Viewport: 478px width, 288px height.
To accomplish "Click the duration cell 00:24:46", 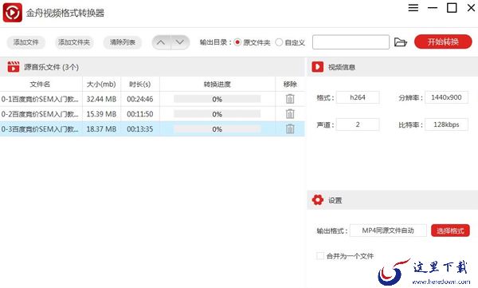I will (x=140, y=99).
